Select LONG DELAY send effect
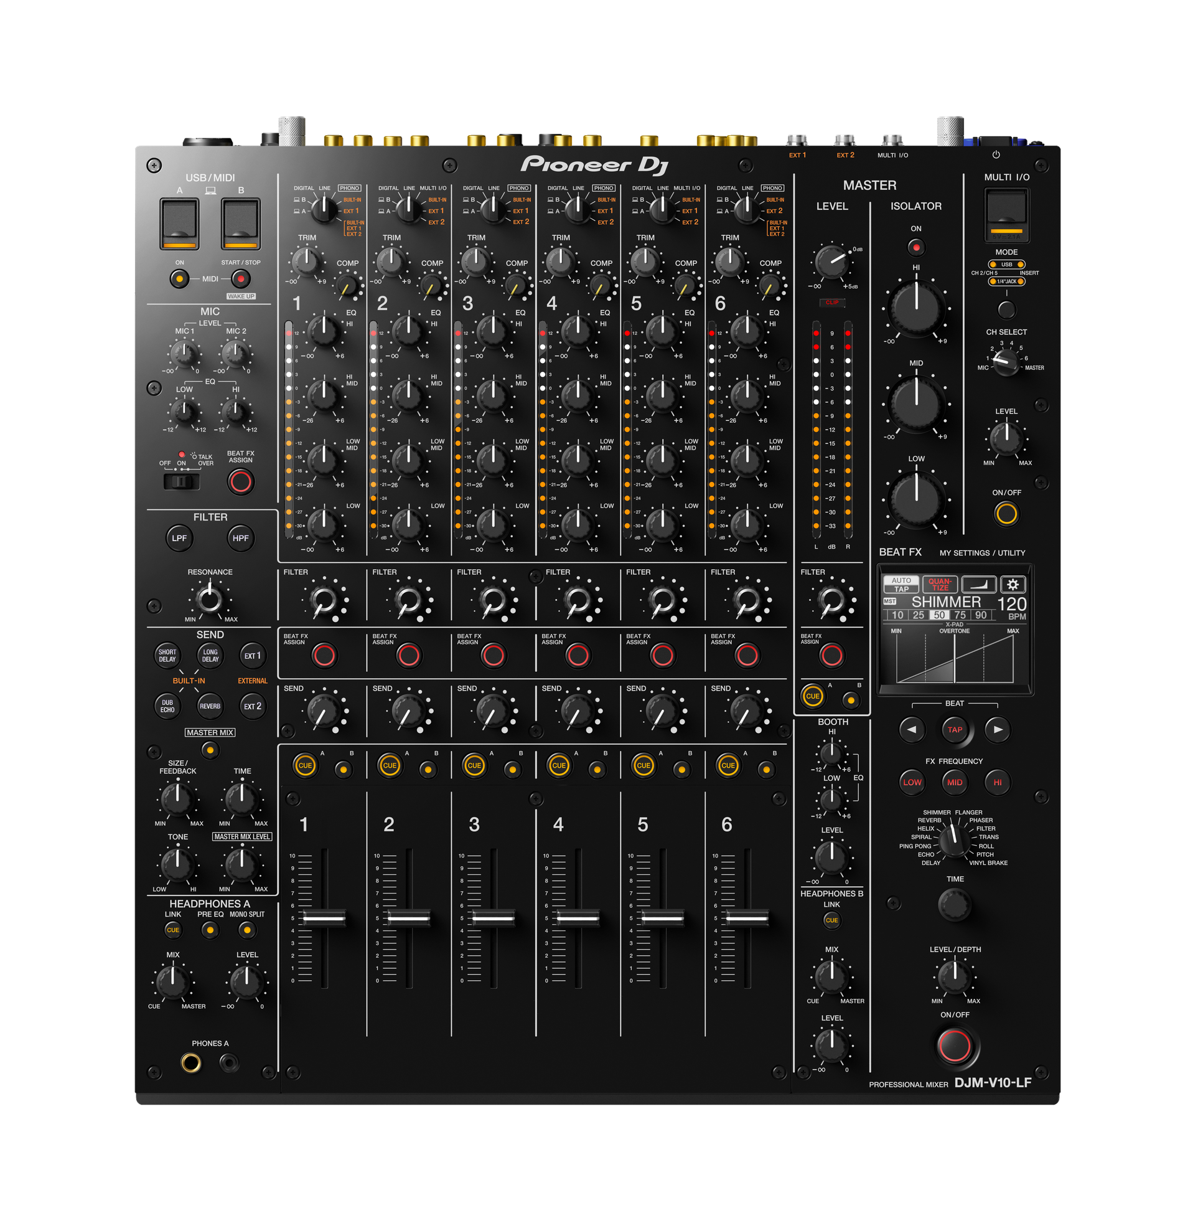The width and height of the screenshot is (1198, 1223). [x=210, y=656]
